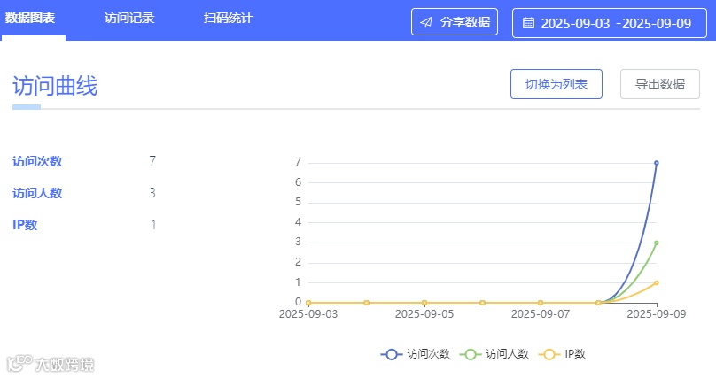Toggle the 访问次数 series in chart legend
The image size is (716, 378).
tap(416, 354)
